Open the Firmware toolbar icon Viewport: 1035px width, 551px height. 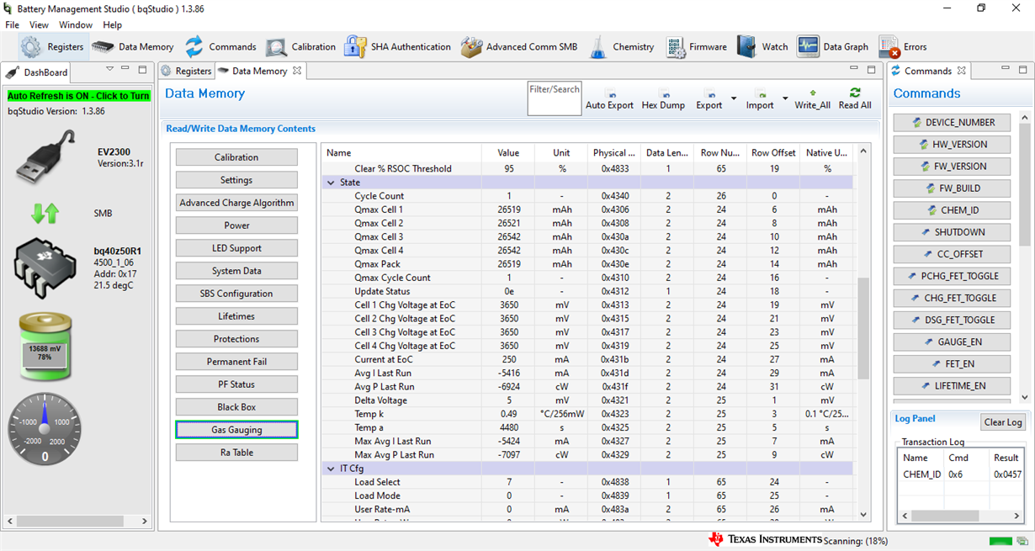coord(697,47)
